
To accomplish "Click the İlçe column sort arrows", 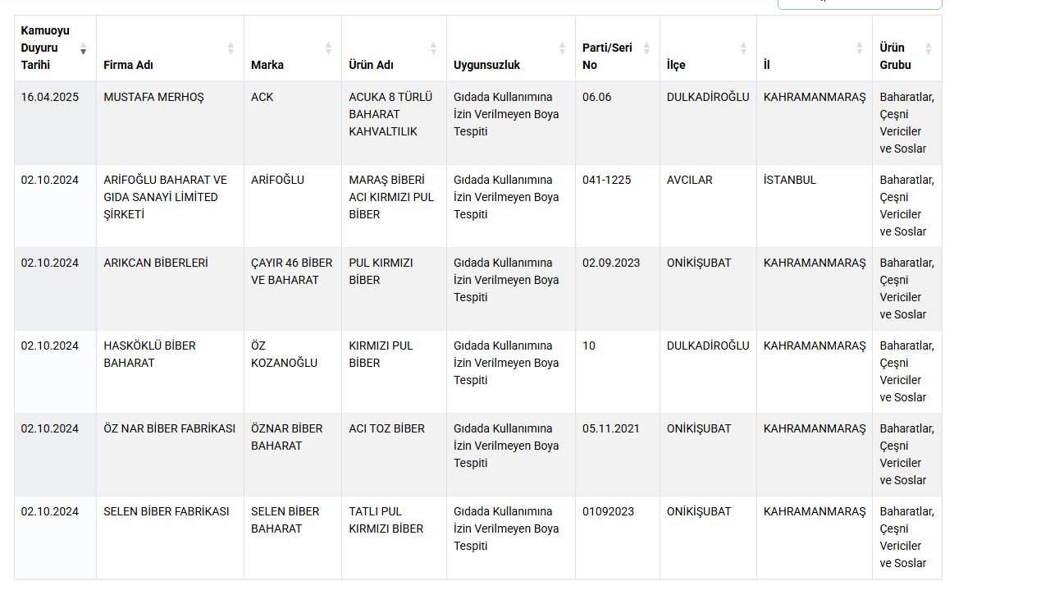I will 743,48.
